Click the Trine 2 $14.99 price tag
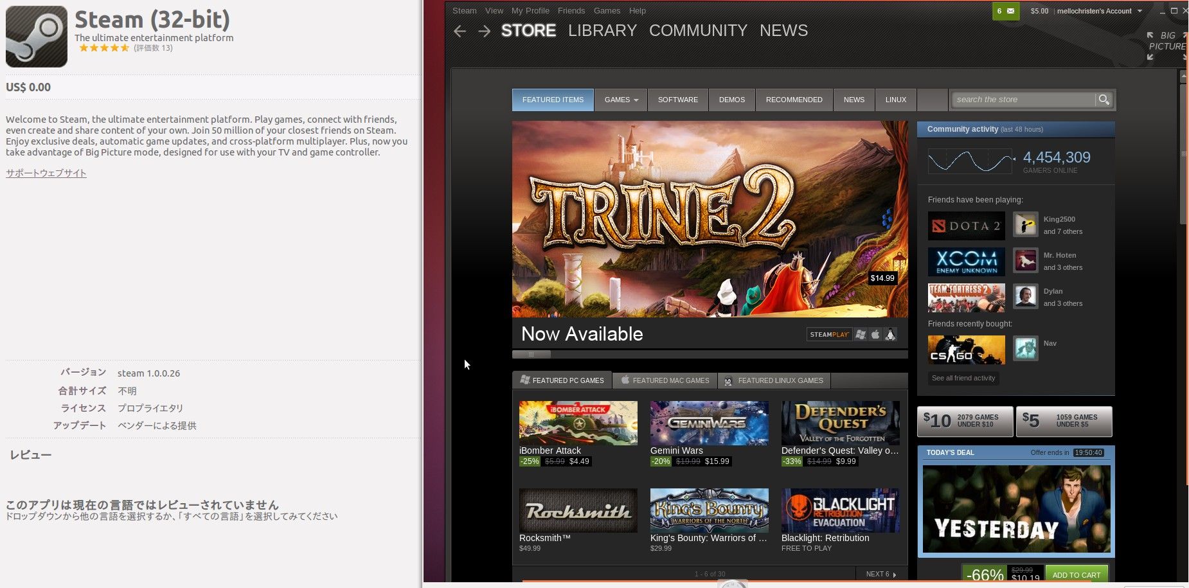The image size is (1189, 588). 882,278
